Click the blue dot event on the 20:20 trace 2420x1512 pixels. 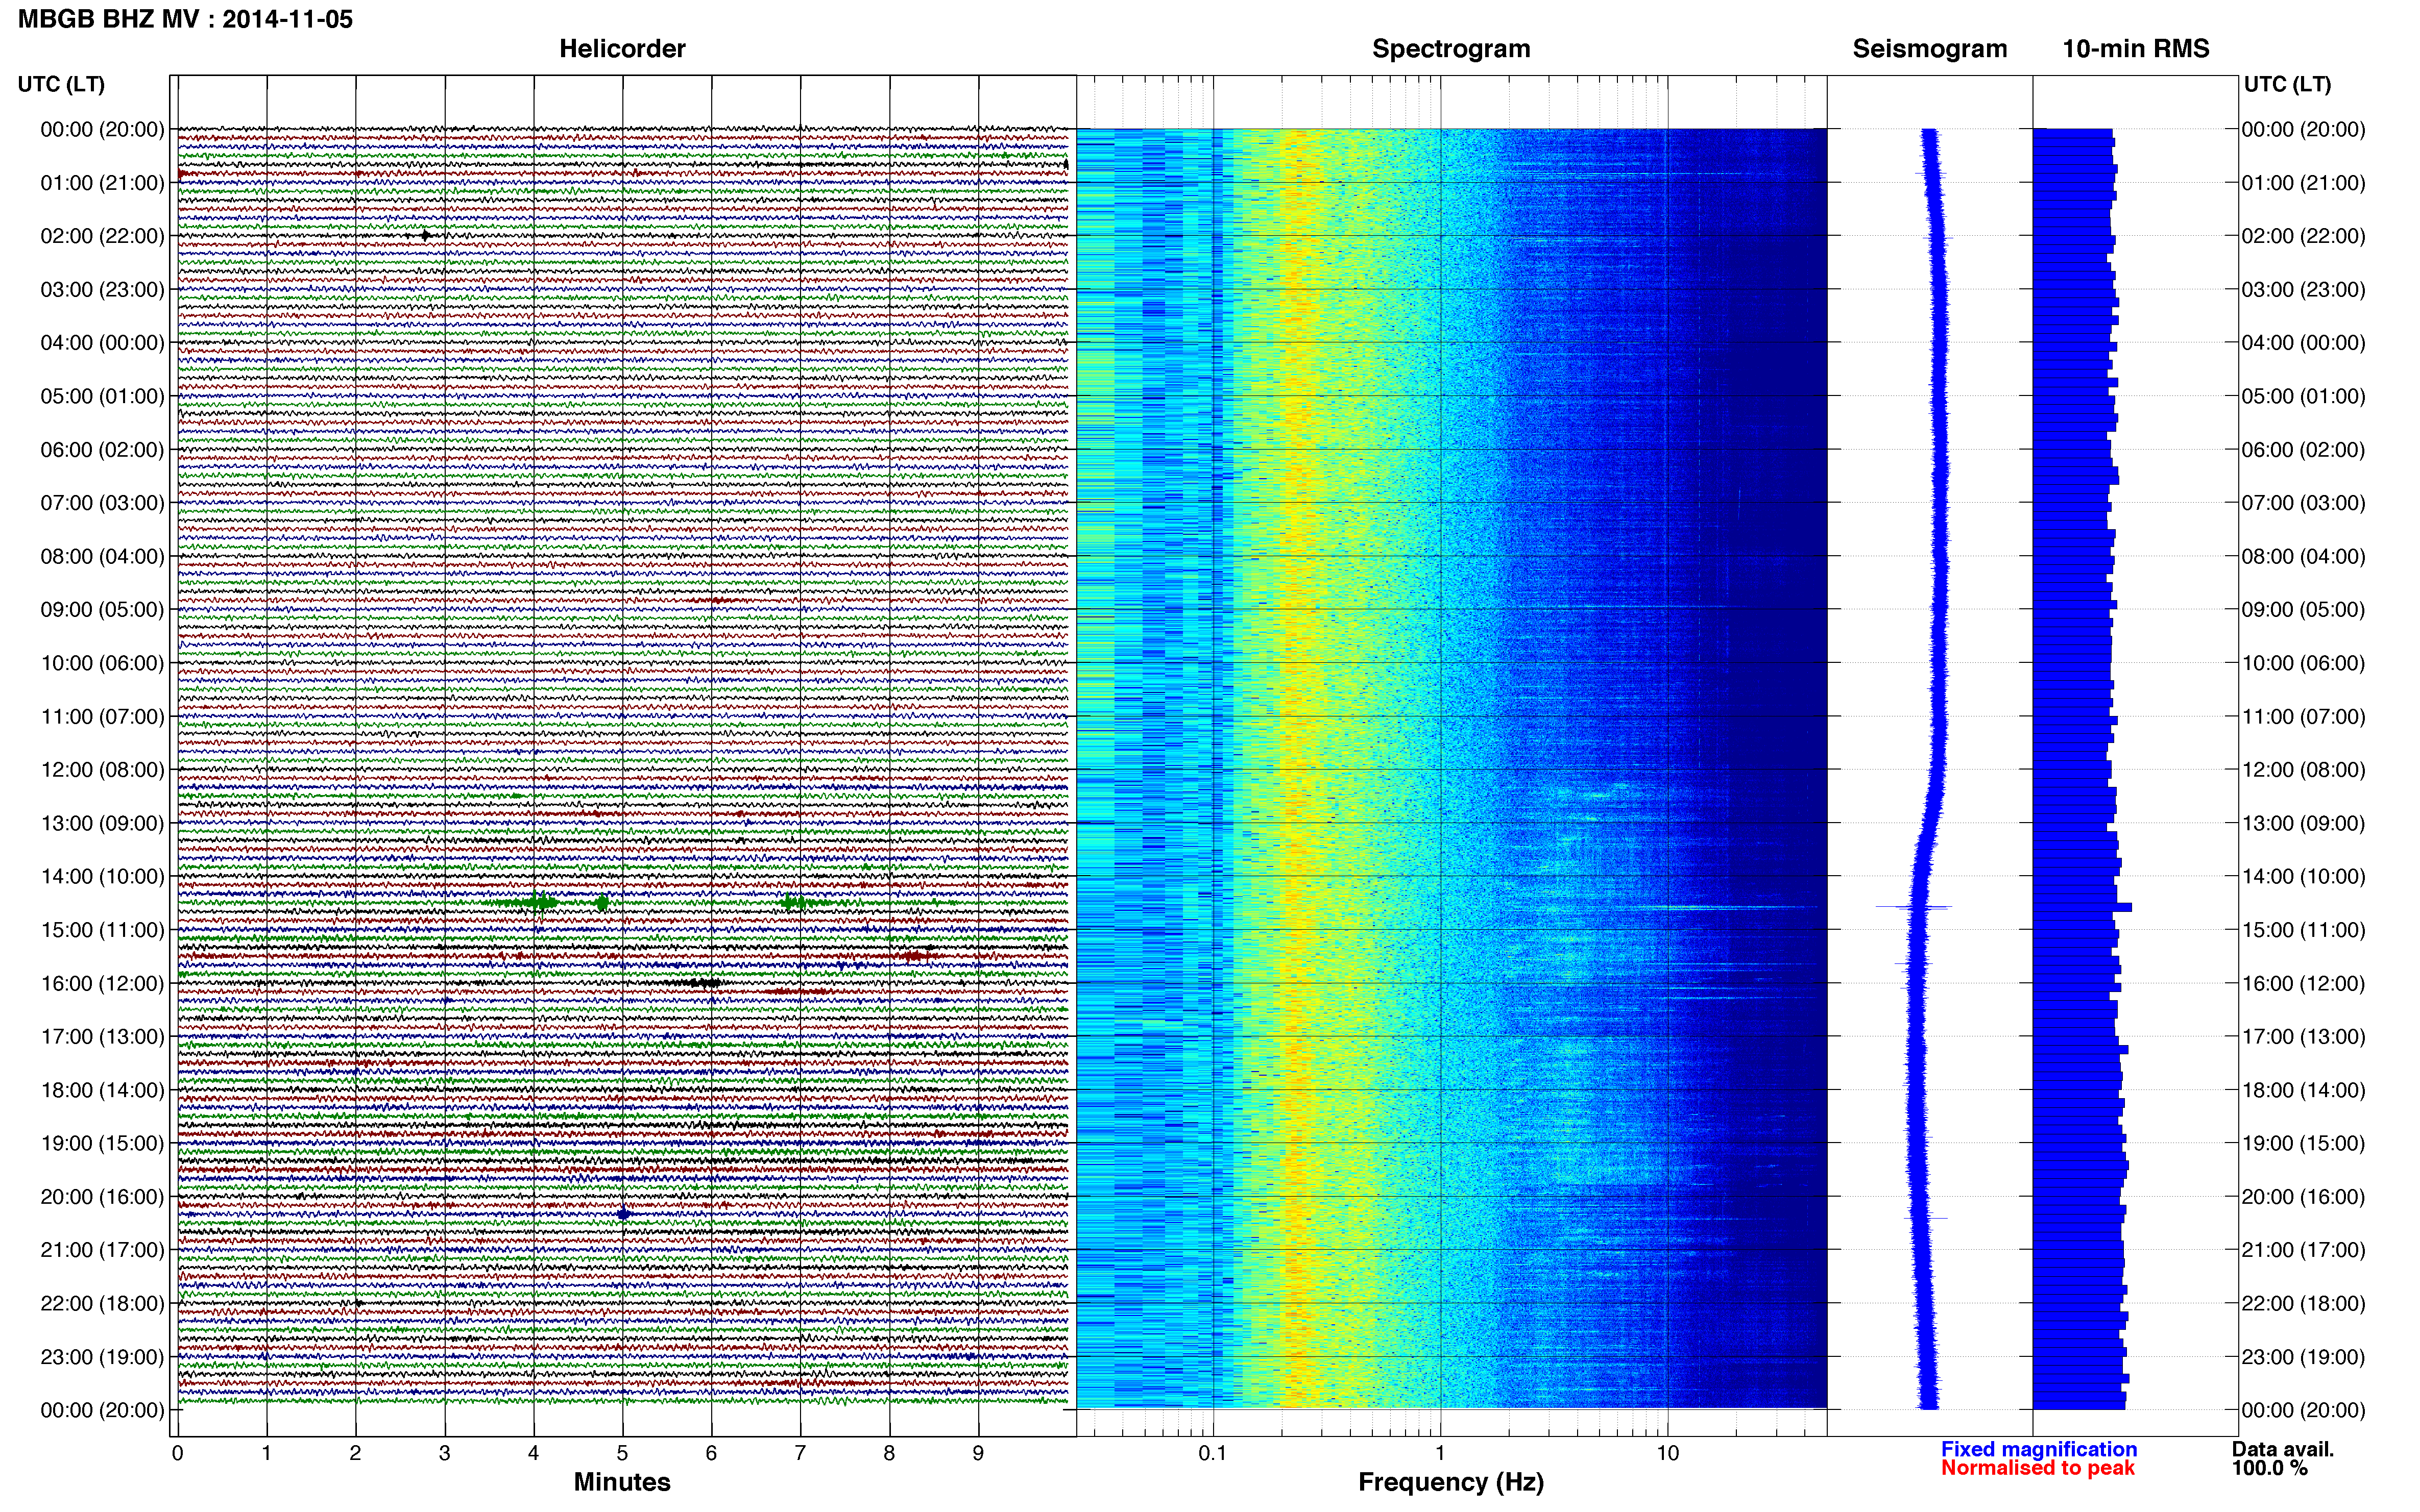623,1214
